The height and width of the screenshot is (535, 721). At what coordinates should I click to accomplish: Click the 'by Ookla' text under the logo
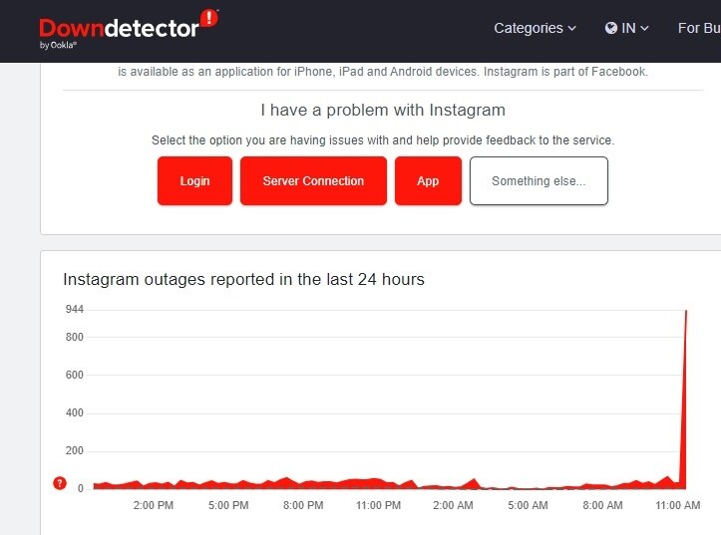click(x=58, y=45)
